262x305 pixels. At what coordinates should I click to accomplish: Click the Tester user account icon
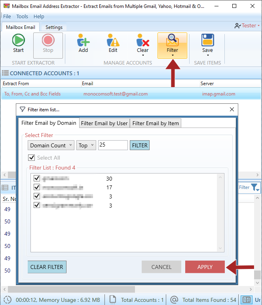[237, 26]
